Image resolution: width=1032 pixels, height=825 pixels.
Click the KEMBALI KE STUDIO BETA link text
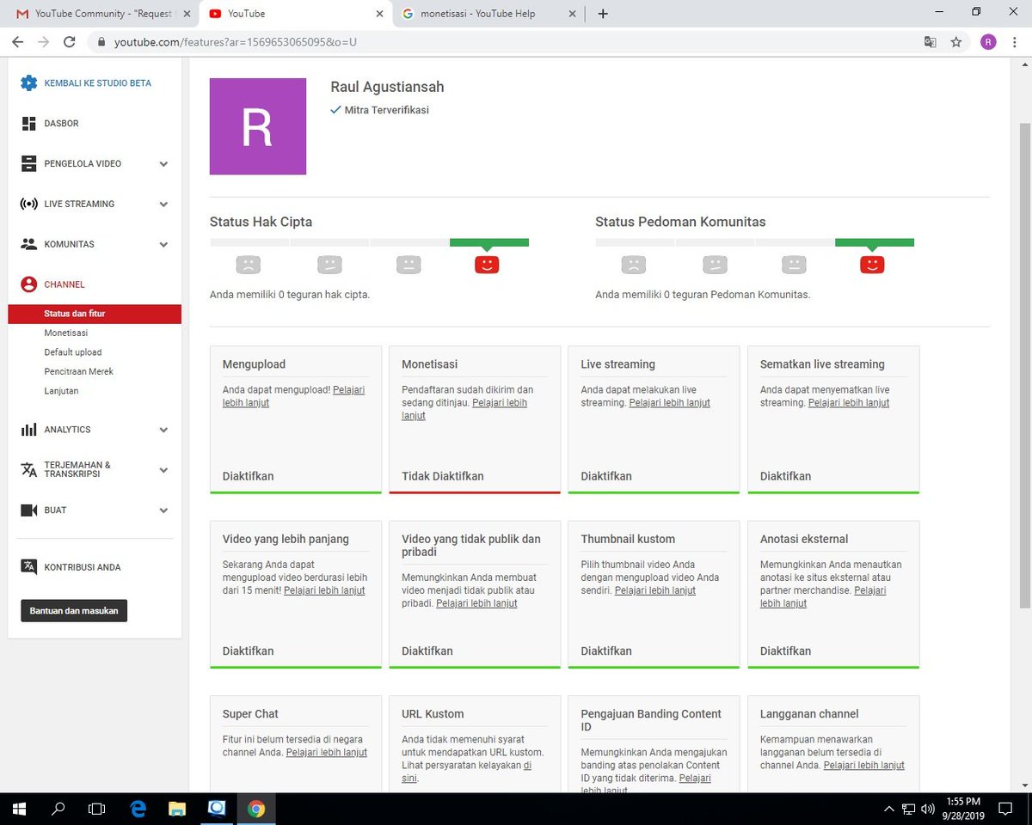(98, 83)
